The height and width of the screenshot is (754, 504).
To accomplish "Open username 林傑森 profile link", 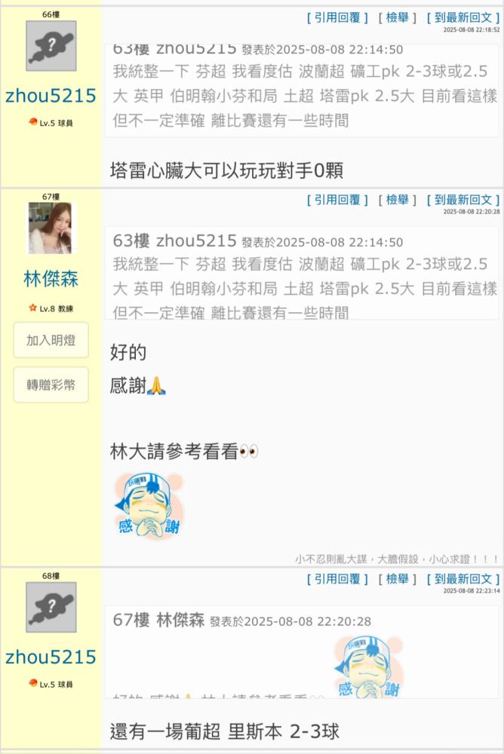I will coord(51,278).
